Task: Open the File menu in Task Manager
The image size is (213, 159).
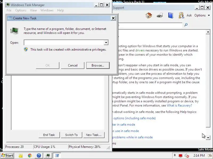Action: point(9,10)
